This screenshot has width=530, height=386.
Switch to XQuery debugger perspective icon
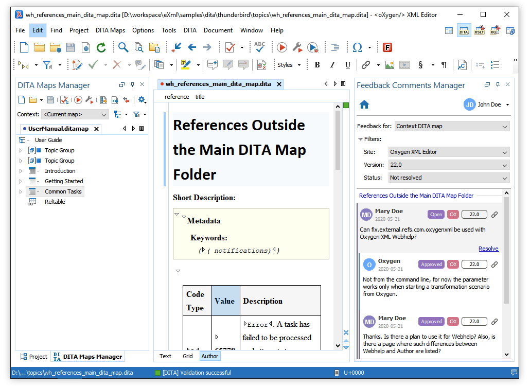pyautogui.click(x=495, y=30)
